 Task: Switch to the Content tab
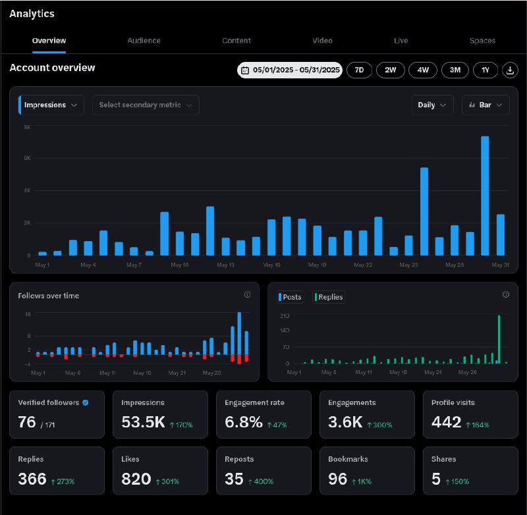(x=236, y=41)
